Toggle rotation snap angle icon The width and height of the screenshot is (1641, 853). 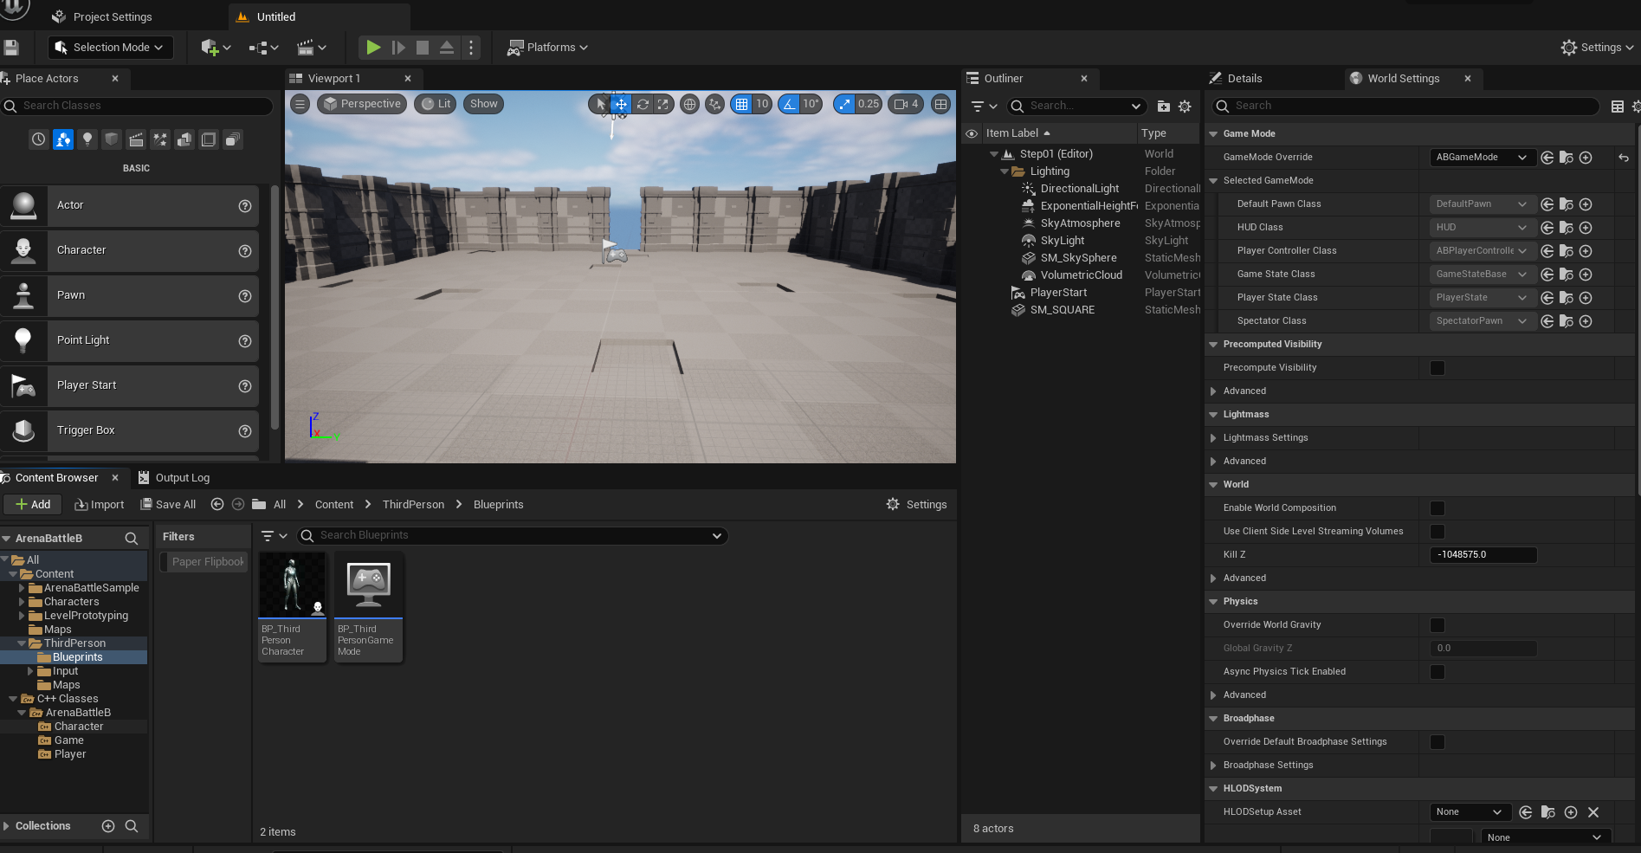point(789,104)
